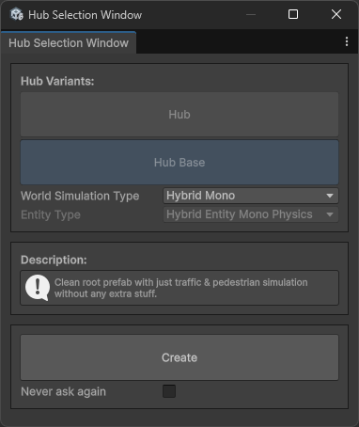Viewport: 359px width, 427px height.
Task: Click the 'World Simulation Type' label
Action: tap(80, 196)
